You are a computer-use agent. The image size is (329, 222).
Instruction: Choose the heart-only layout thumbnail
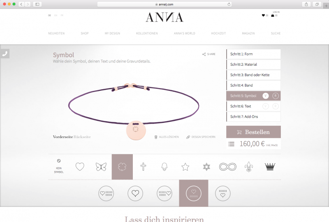135,193
